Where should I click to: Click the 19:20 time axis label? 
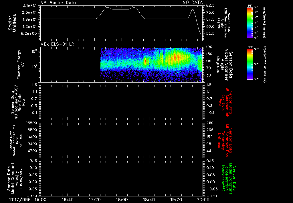pos(176,200)
